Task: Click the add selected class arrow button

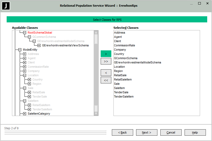Action: [106, 54]
